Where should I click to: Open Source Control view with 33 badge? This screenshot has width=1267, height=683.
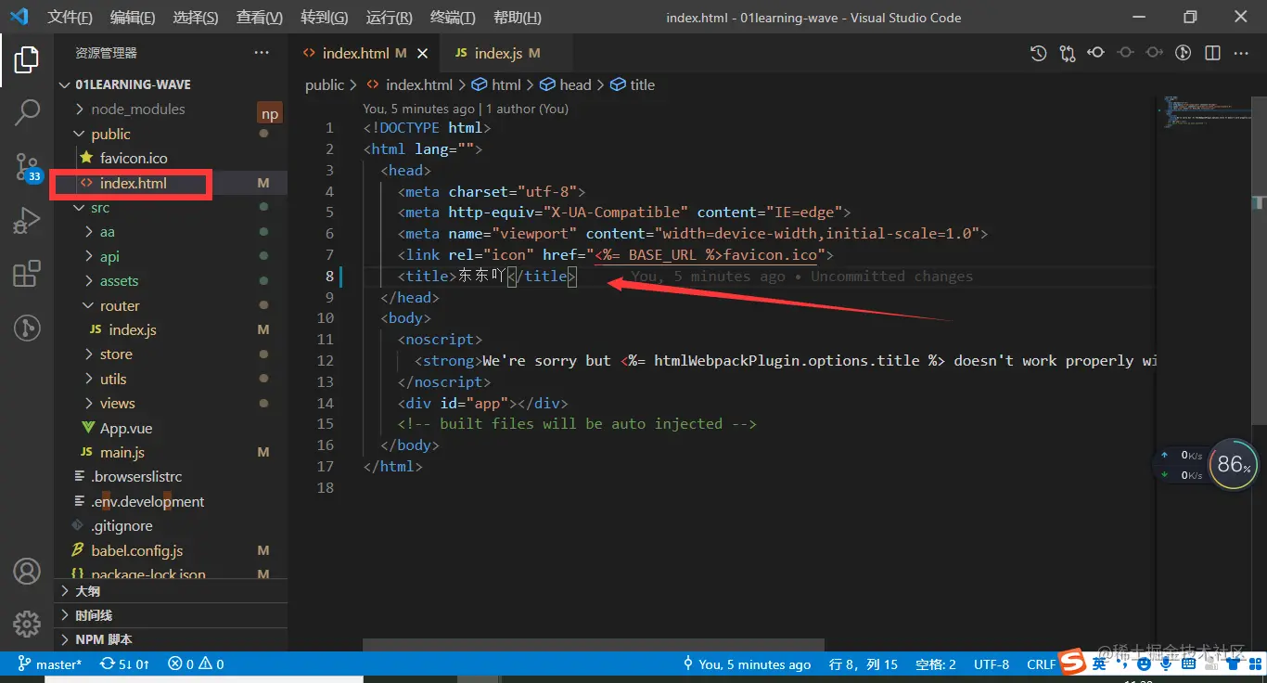coord(27,167)
